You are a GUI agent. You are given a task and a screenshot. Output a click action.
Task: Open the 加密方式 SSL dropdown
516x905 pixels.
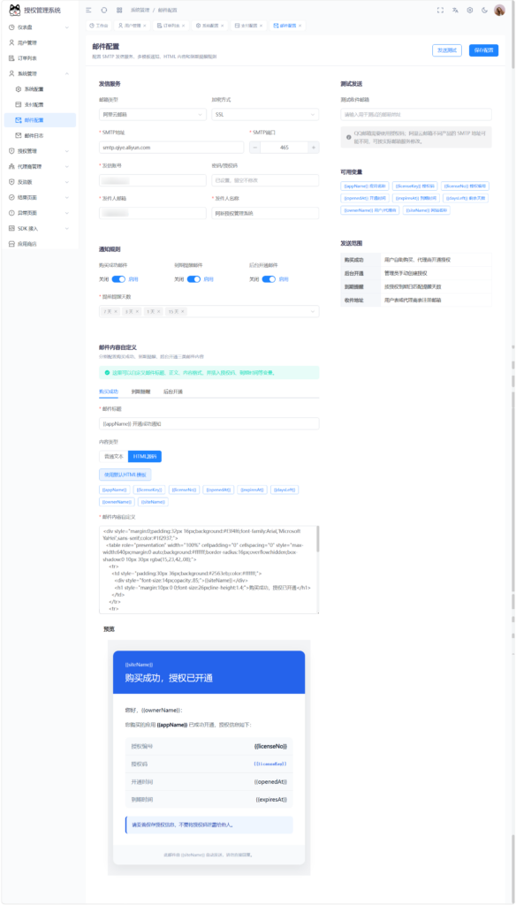coord(265,115)
